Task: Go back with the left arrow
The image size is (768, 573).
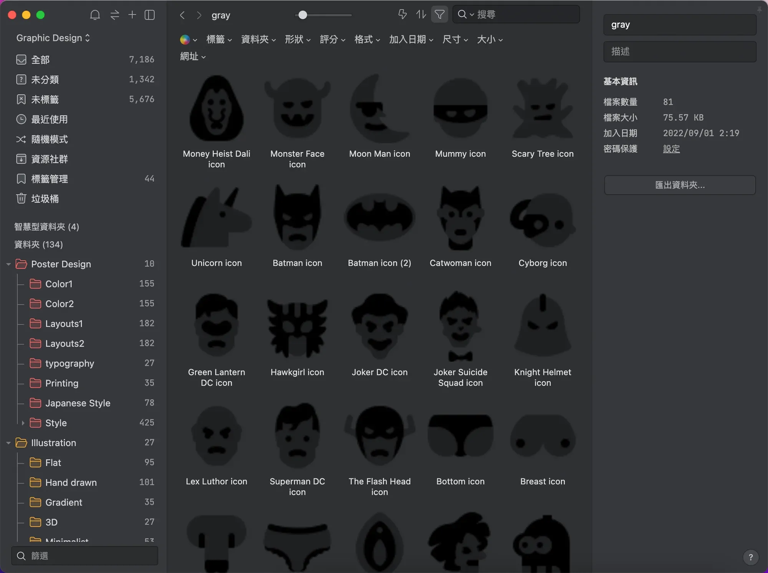Action: [182, 15]
